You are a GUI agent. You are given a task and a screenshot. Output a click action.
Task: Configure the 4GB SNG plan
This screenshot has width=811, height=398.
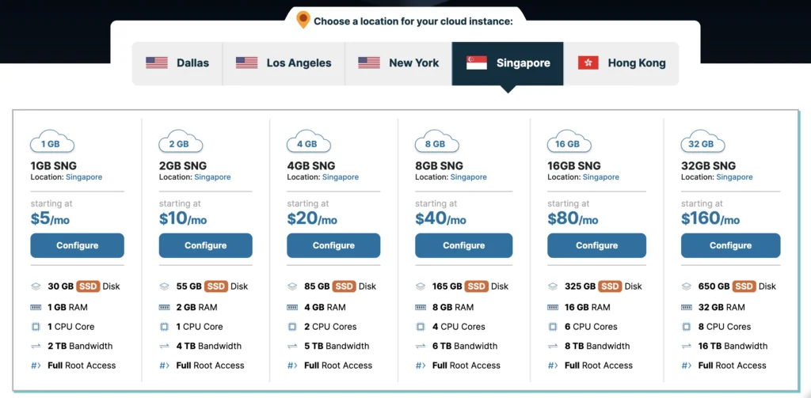tap(333, 245)
